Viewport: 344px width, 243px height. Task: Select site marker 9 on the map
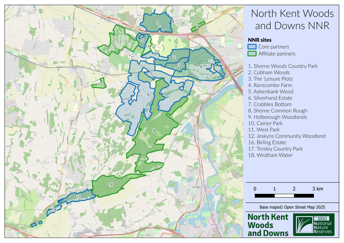[154, 130]
